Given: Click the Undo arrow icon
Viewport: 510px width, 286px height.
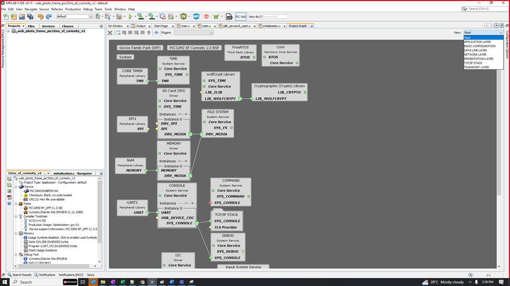Looking at the screenshot, I should [40, 17].
